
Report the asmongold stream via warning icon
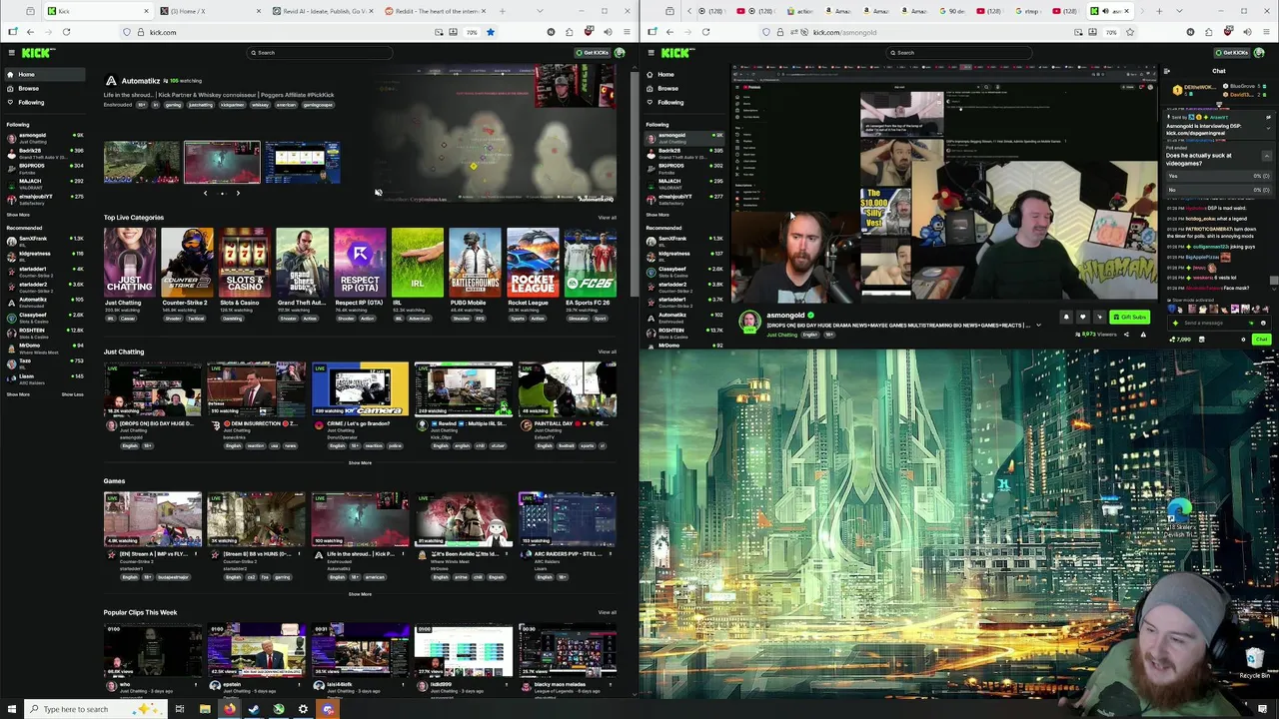1143,335
